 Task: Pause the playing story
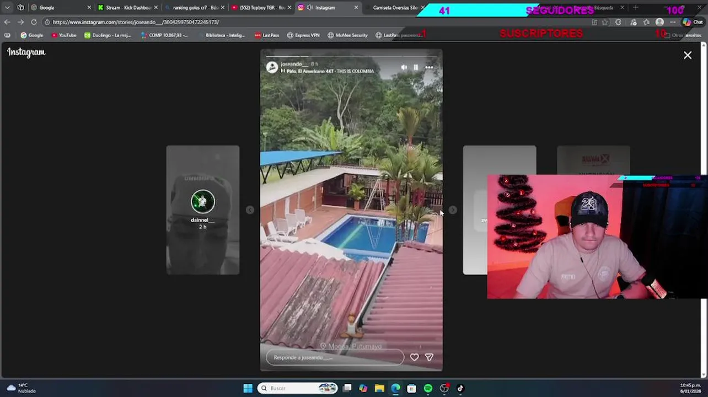click(x=416, y=67)
